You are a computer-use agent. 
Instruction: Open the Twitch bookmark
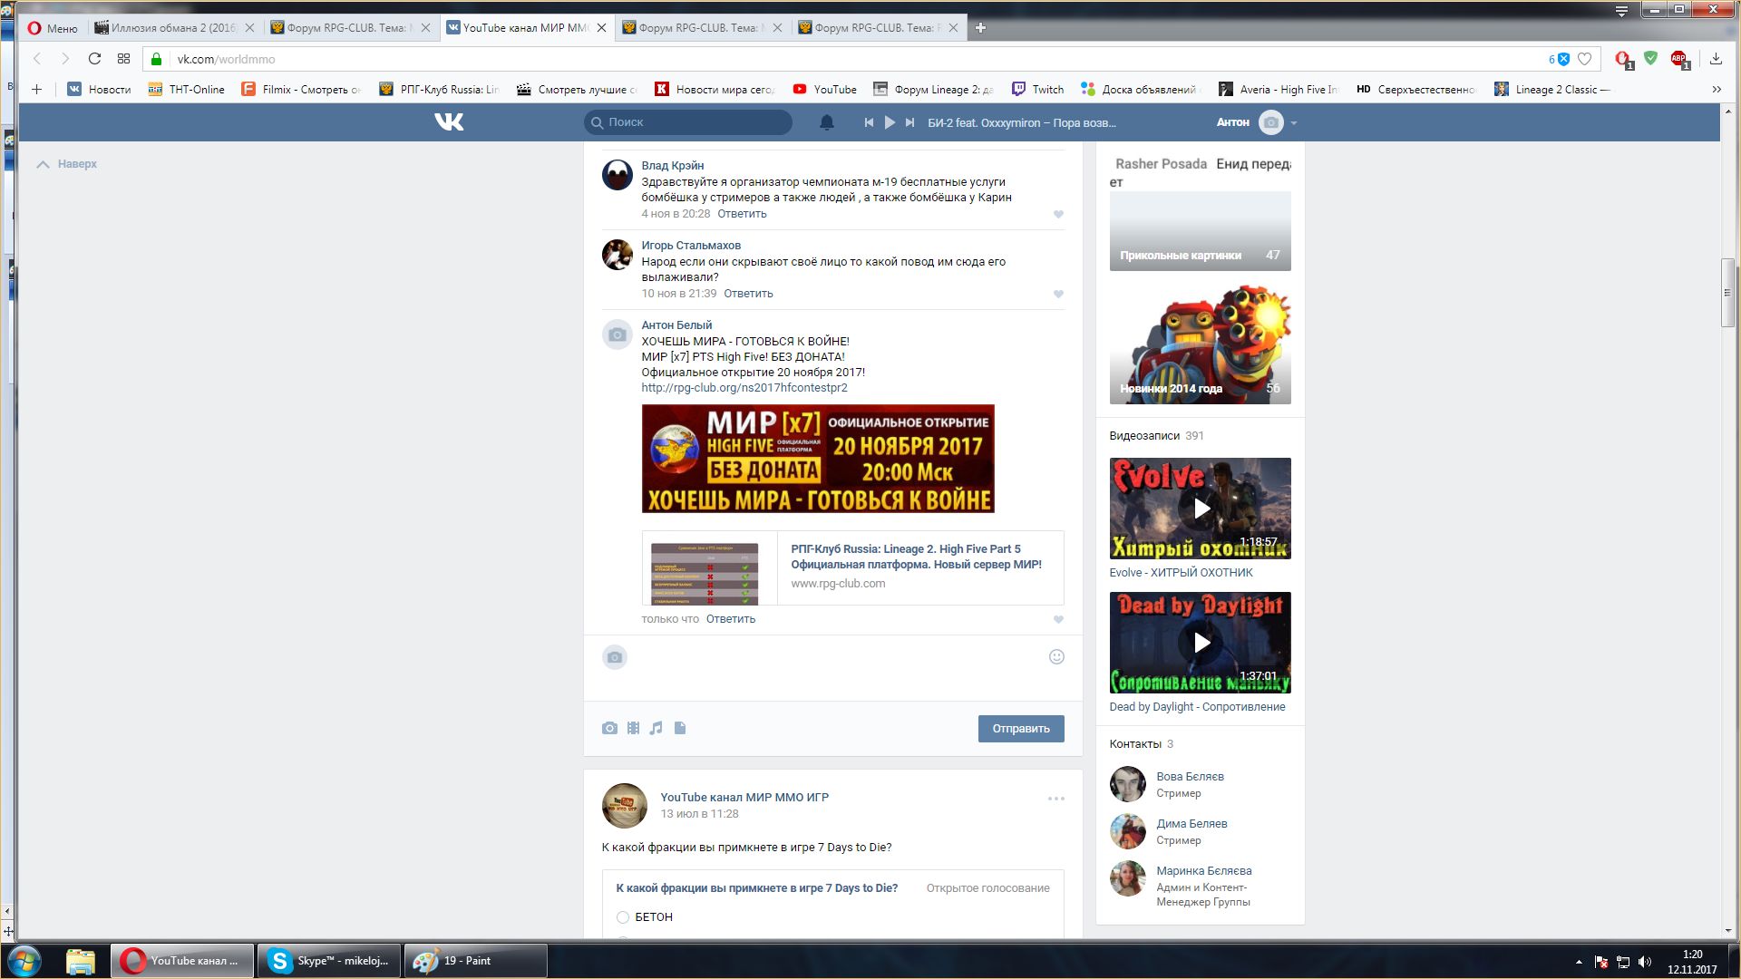click(x=1038, y=89)
